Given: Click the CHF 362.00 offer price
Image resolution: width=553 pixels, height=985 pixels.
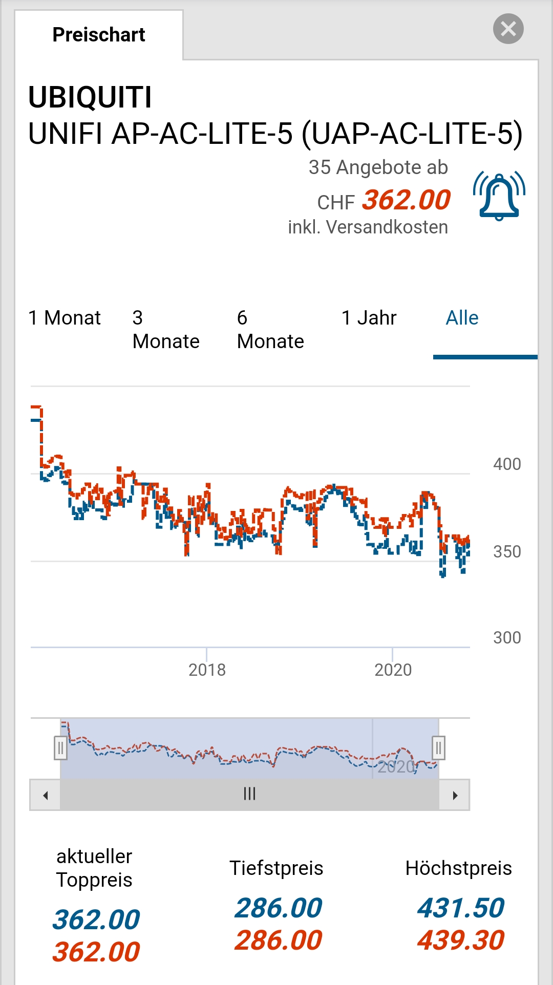Looking at the screenshot, I should pos(406,200).
